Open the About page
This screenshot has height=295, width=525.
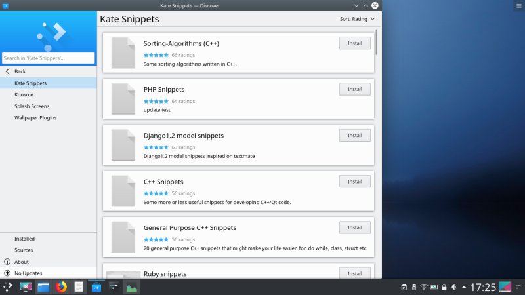click(x=49, y=262)
